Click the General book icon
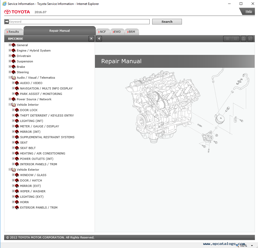258x248 pixels. (14, 45)
